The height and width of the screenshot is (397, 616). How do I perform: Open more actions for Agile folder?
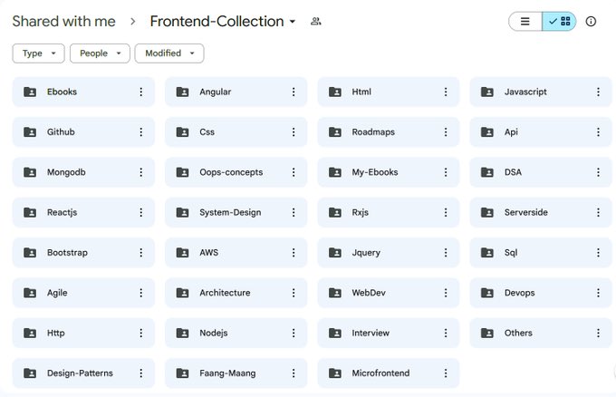click(141, 293)
